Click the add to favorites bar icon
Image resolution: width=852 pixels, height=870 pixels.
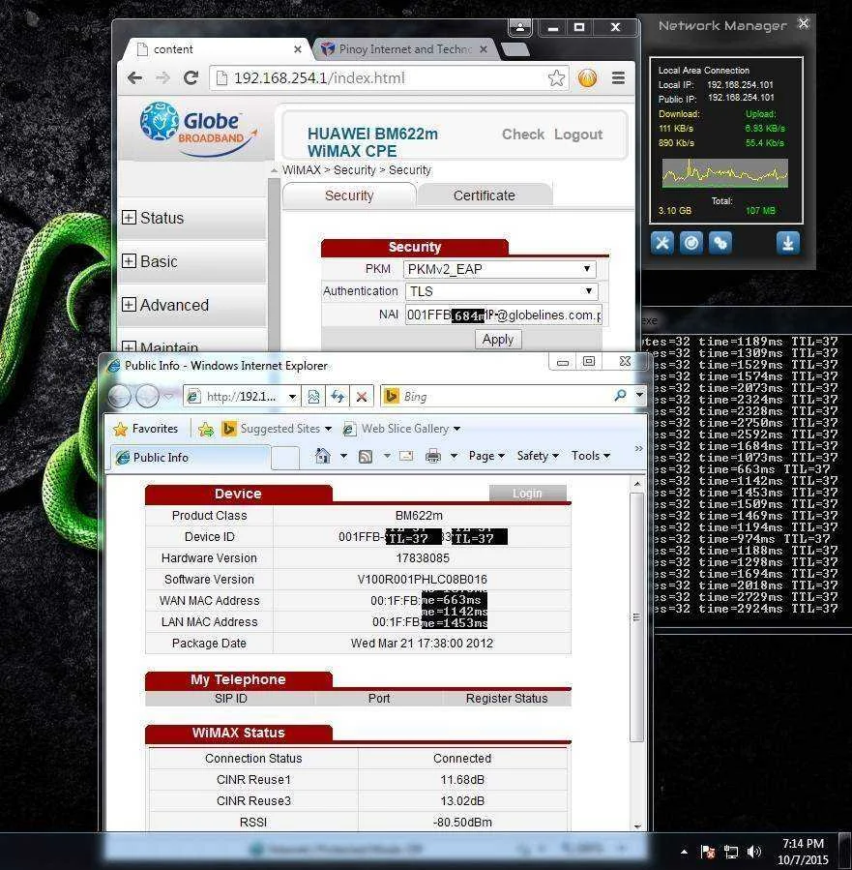[206, 429]
